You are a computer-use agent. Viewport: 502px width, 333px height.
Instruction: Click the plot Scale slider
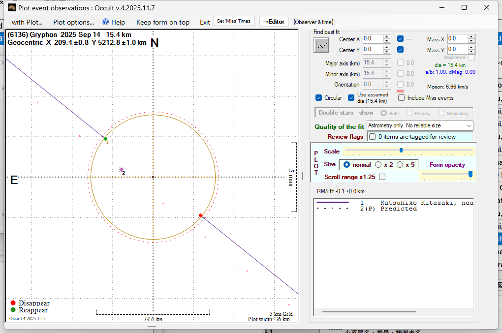click(x=401, y=151)
